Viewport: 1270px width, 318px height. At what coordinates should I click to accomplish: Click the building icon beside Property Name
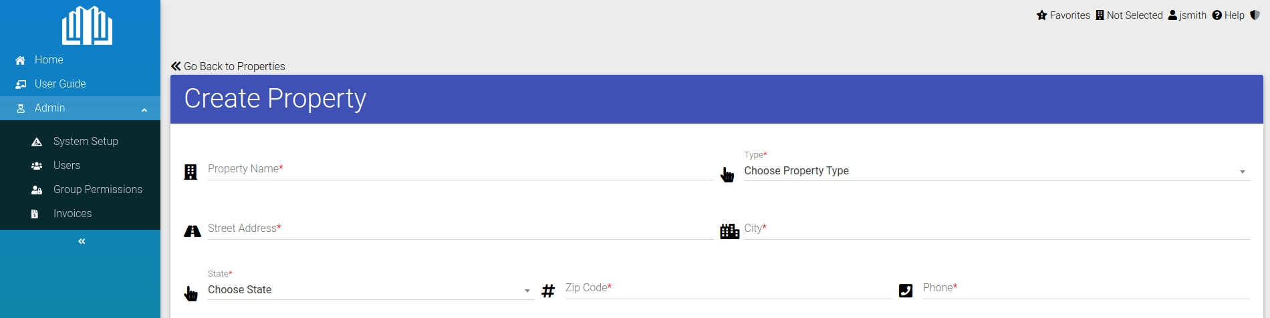(x=190, y=172)
